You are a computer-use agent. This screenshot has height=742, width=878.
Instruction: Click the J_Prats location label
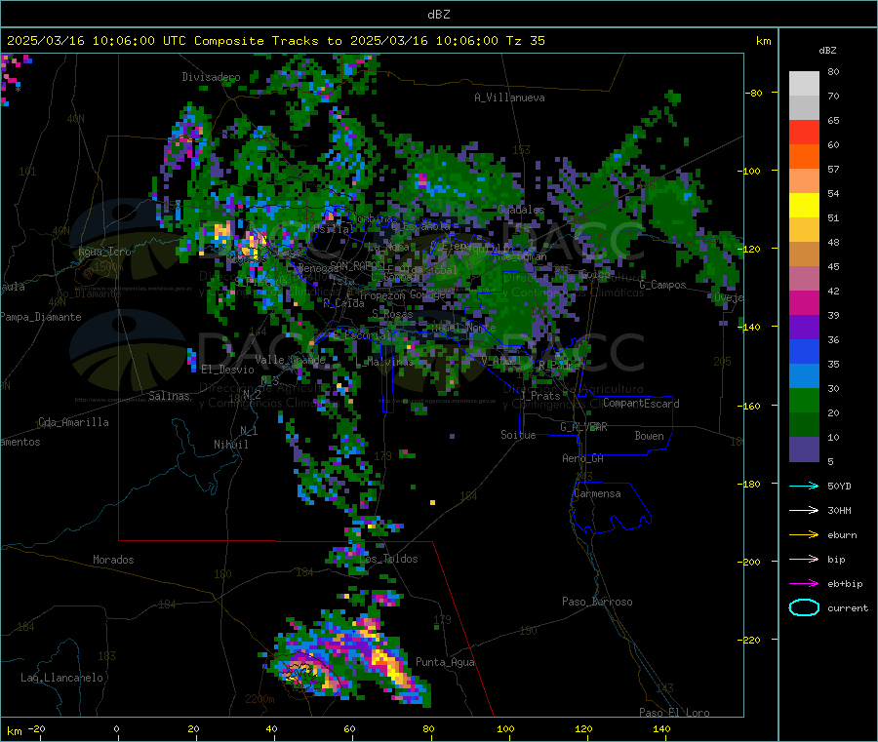[x=539, y=396]
